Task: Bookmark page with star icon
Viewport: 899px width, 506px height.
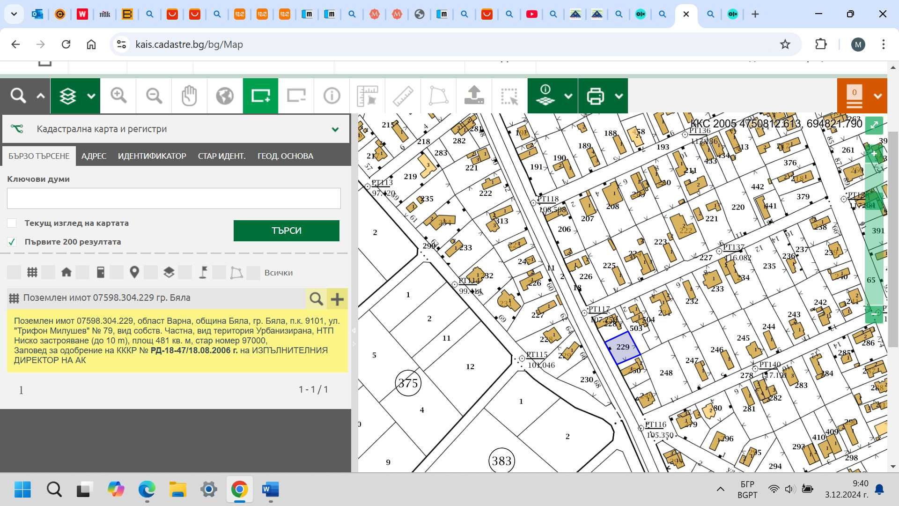Action: tap(785, 45)
